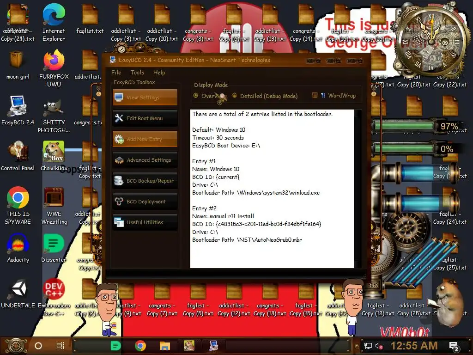This screenshot has width=473, height=355.
Task: Click the 12:55 AM taskbar clock
Action: click(x=414, y=346)
